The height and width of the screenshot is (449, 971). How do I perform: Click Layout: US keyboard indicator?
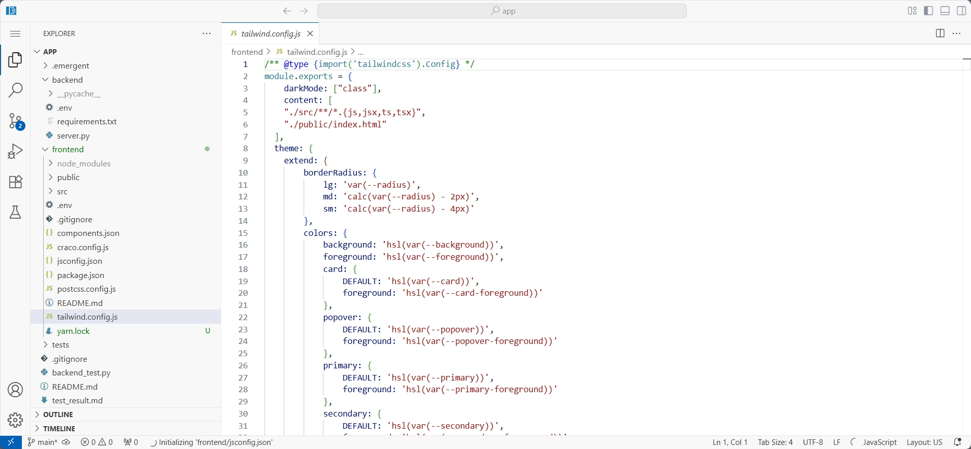click(x=924, y=442)
